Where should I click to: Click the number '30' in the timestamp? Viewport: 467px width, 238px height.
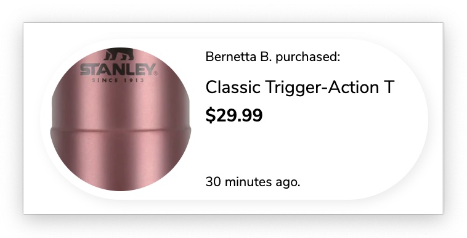click(x=213, y=182)
